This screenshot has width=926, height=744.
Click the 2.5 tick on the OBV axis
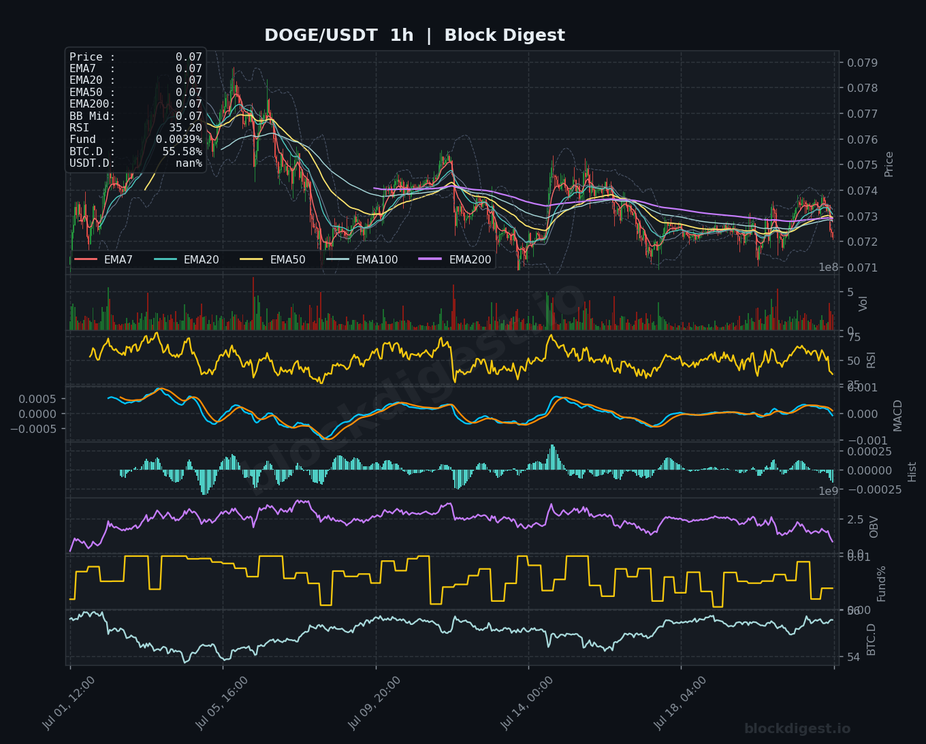pyautogui.click(x=855, y=520)
